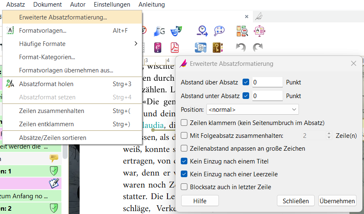Screen dimensions: 364x214
Task: Click the PDF export toolbar icon
Action: 175,48
